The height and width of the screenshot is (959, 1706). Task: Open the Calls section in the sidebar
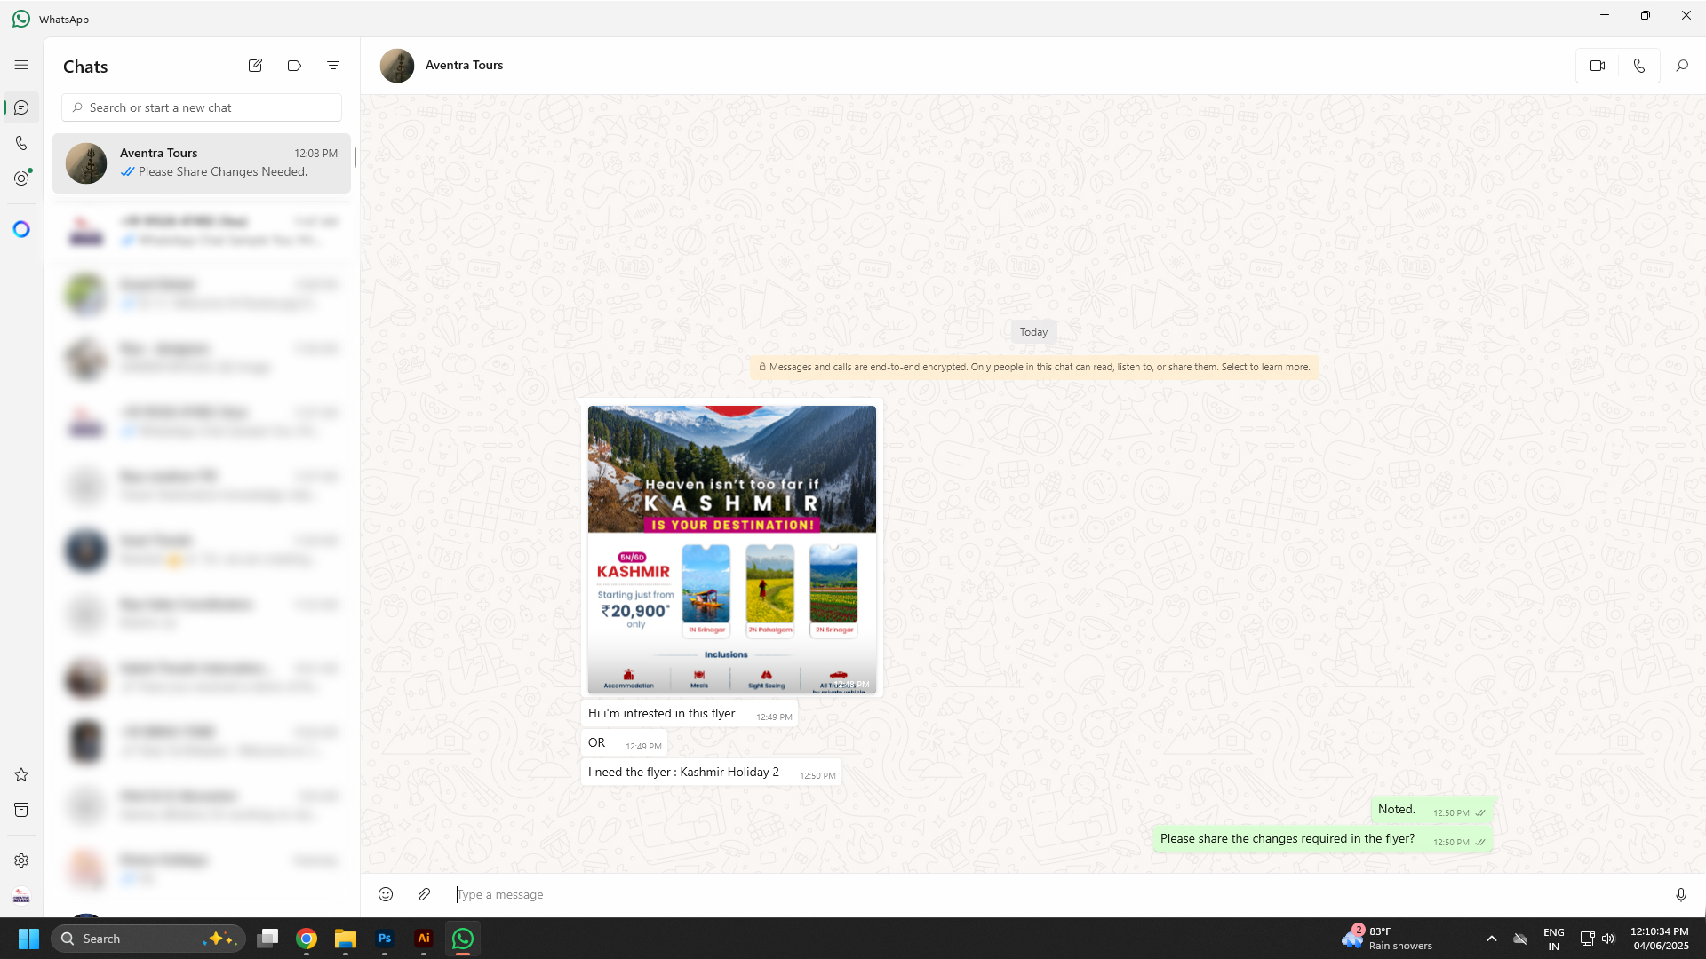click(x=21, y=143)
